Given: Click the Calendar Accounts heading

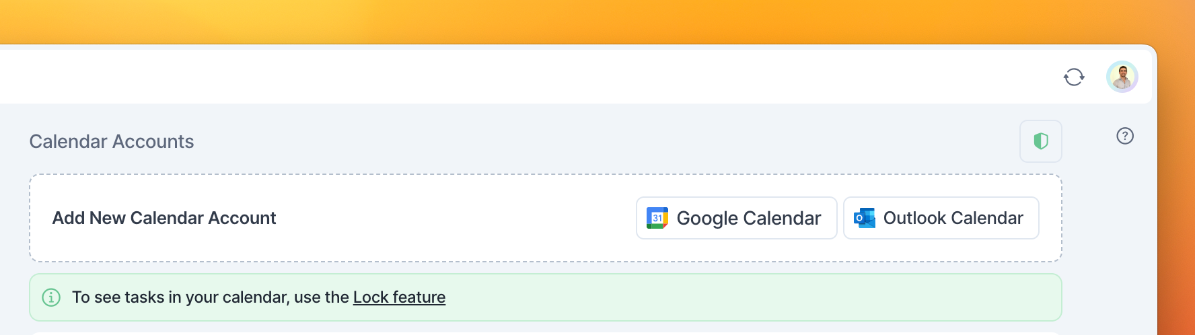Looking at the screenshot, I should (112, 141).
